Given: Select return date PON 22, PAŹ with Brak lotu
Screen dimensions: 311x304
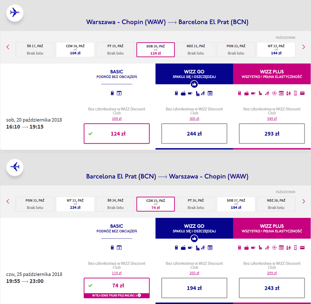Looking at the screenshot, I should 35,204.
